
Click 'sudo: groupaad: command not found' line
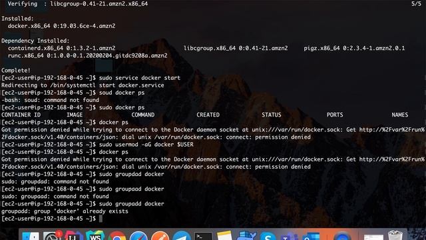55,196
